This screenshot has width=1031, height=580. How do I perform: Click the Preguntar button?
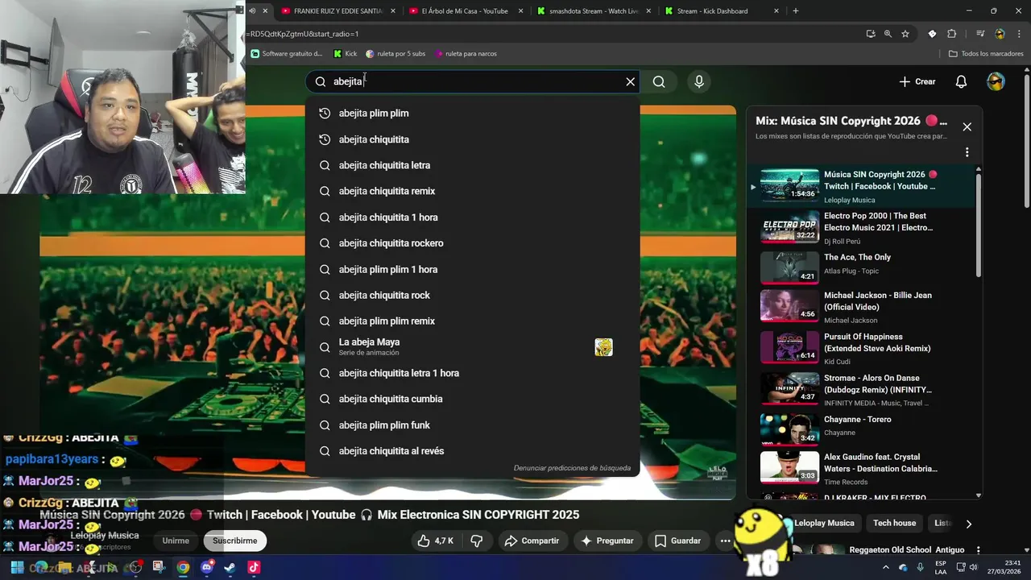[607, 541]
